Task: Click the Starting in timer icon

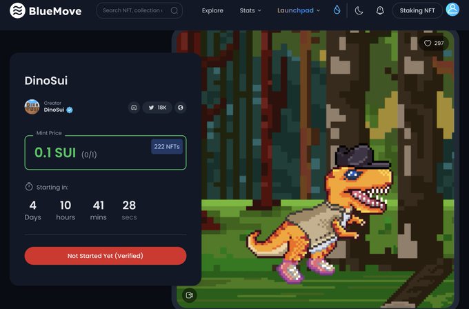Action: [29, 187]
